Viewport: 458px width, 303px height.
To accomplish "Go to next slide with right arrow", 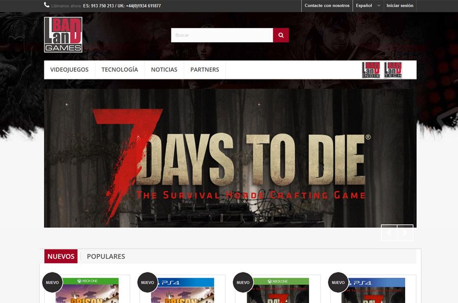I will [405, 233].
